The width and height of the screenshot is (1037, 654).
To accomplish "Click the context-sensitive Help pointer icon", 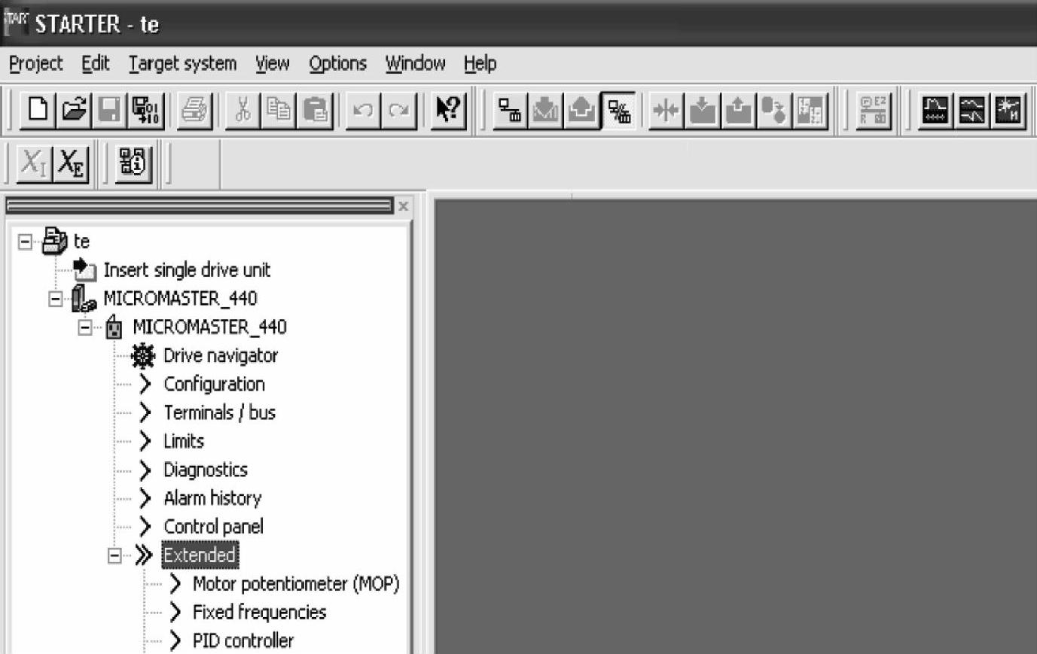I will pyautogui.click(x=450, y=111).
